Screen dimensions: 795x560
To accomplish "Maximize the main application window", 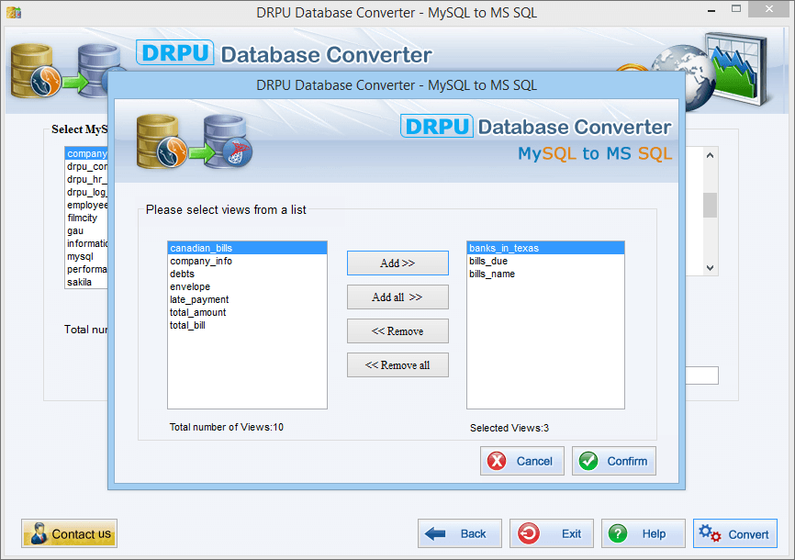I will 736,8.
